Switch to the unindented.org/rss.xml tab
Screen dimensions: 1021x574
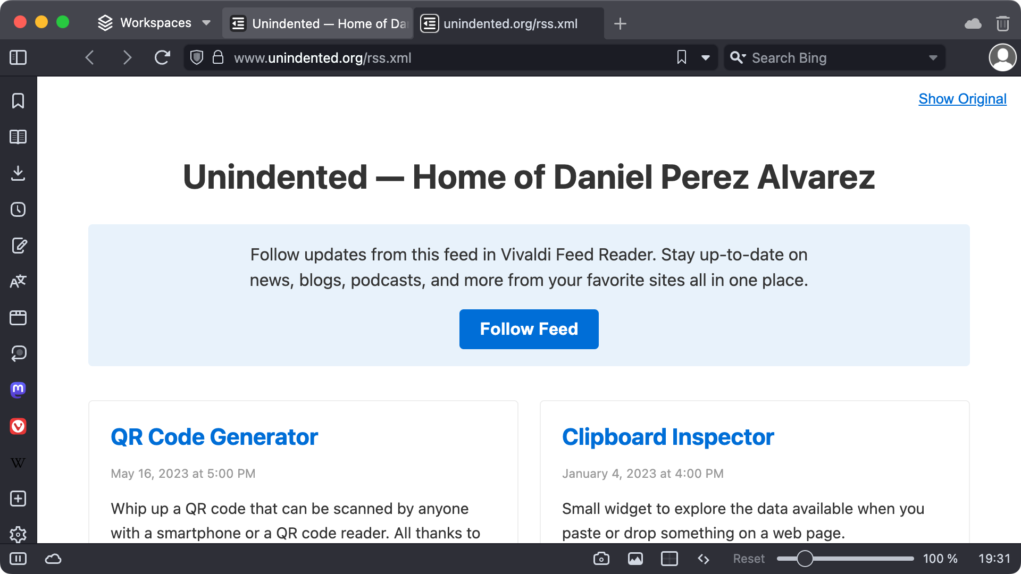pos(509,23)
